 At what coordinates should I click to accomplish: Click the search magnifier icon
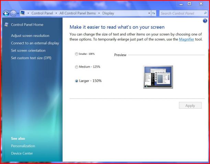(x=205, y=13)
